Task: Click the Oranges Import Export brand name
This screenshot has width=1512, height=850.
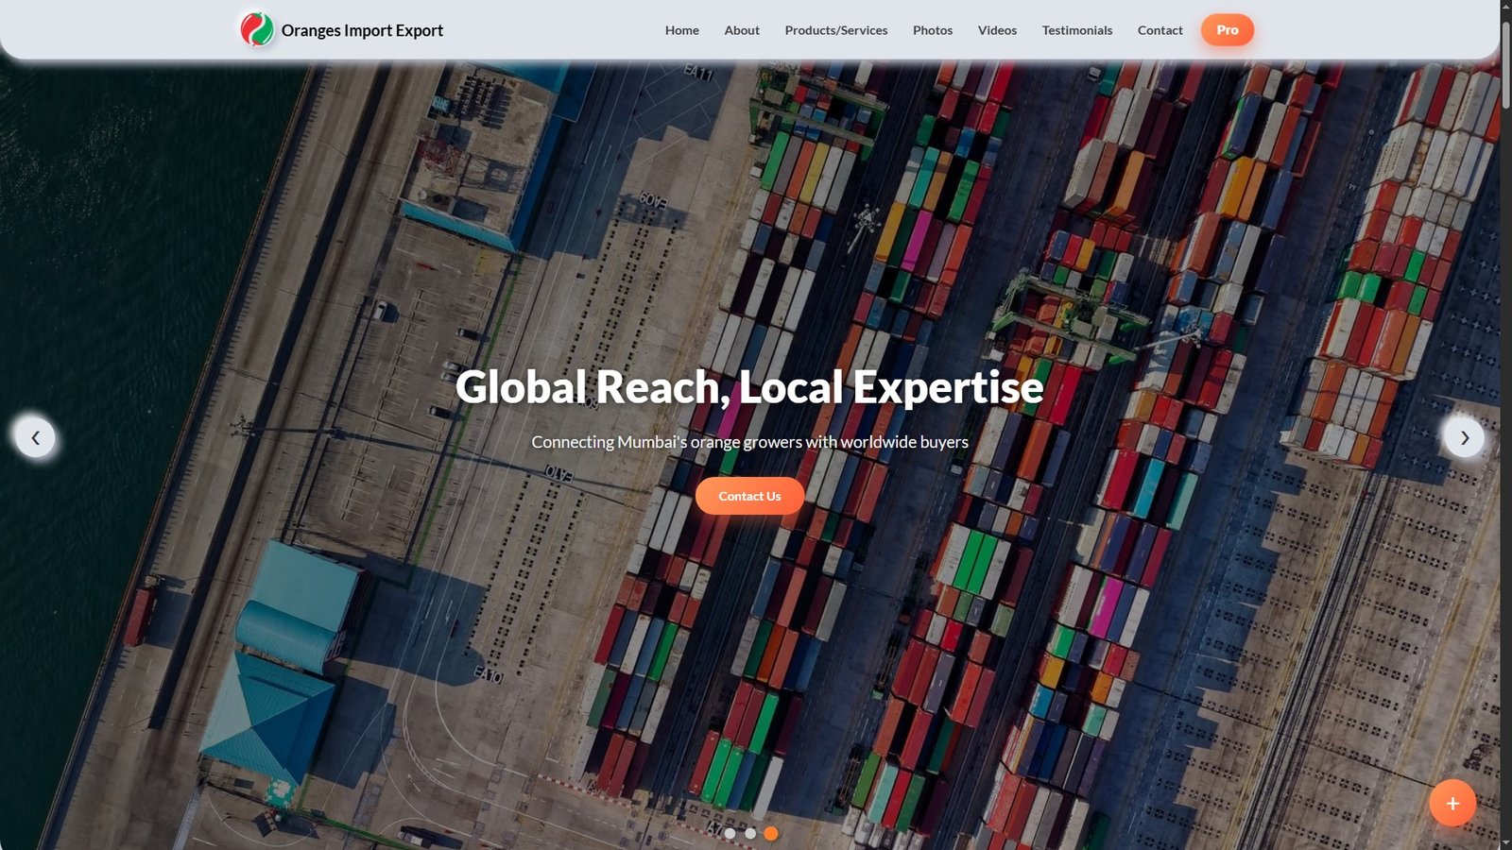Action: pos(362,30)
